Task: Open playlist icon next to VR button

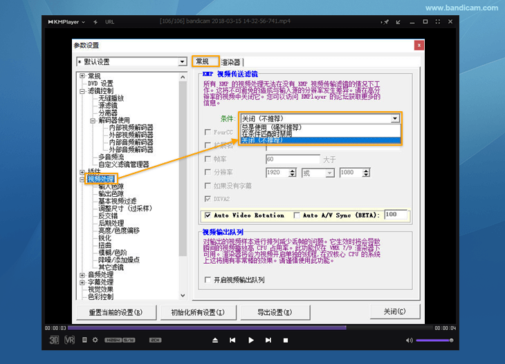Action: (x=84, y=340)
